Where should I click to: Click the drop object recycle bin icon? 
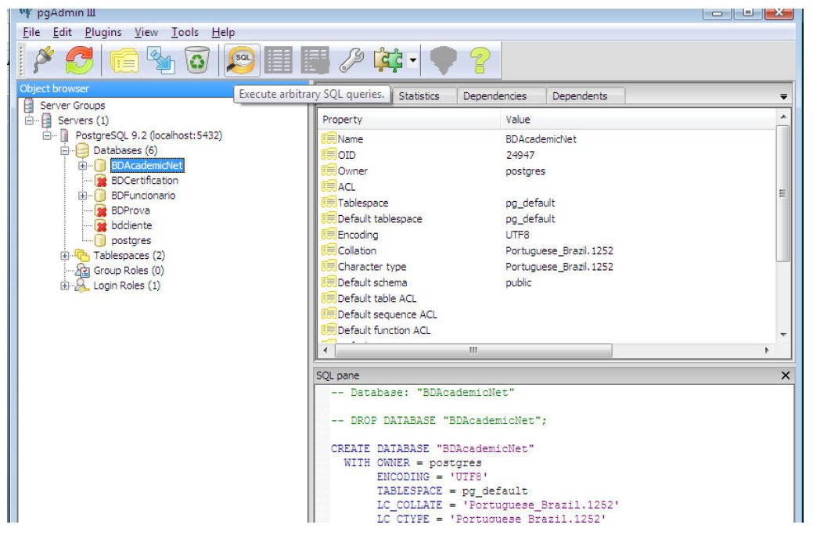pos(197,60)
